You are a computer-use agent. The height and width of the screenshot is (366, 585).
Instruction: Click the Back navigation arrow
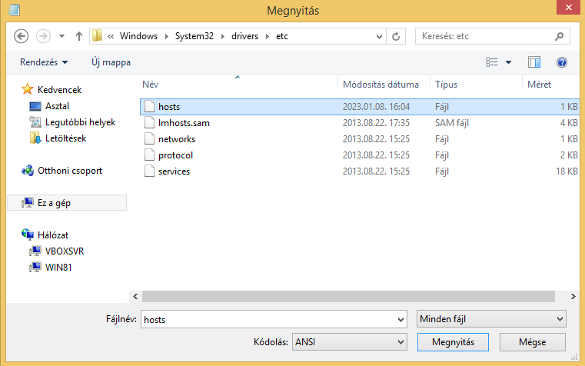22,36
